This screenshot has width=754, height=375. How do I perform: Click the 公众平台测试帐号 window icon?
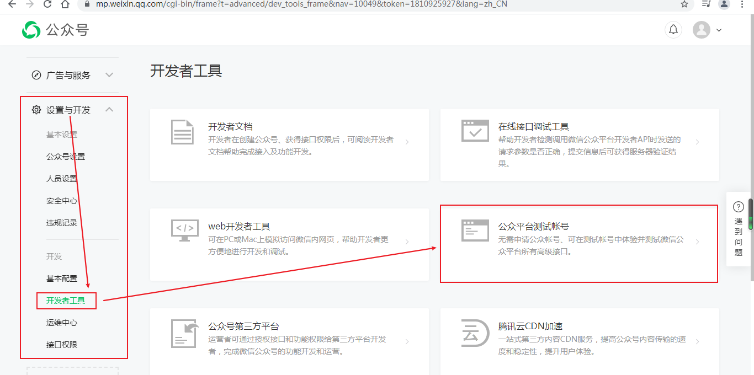(475, 231)
